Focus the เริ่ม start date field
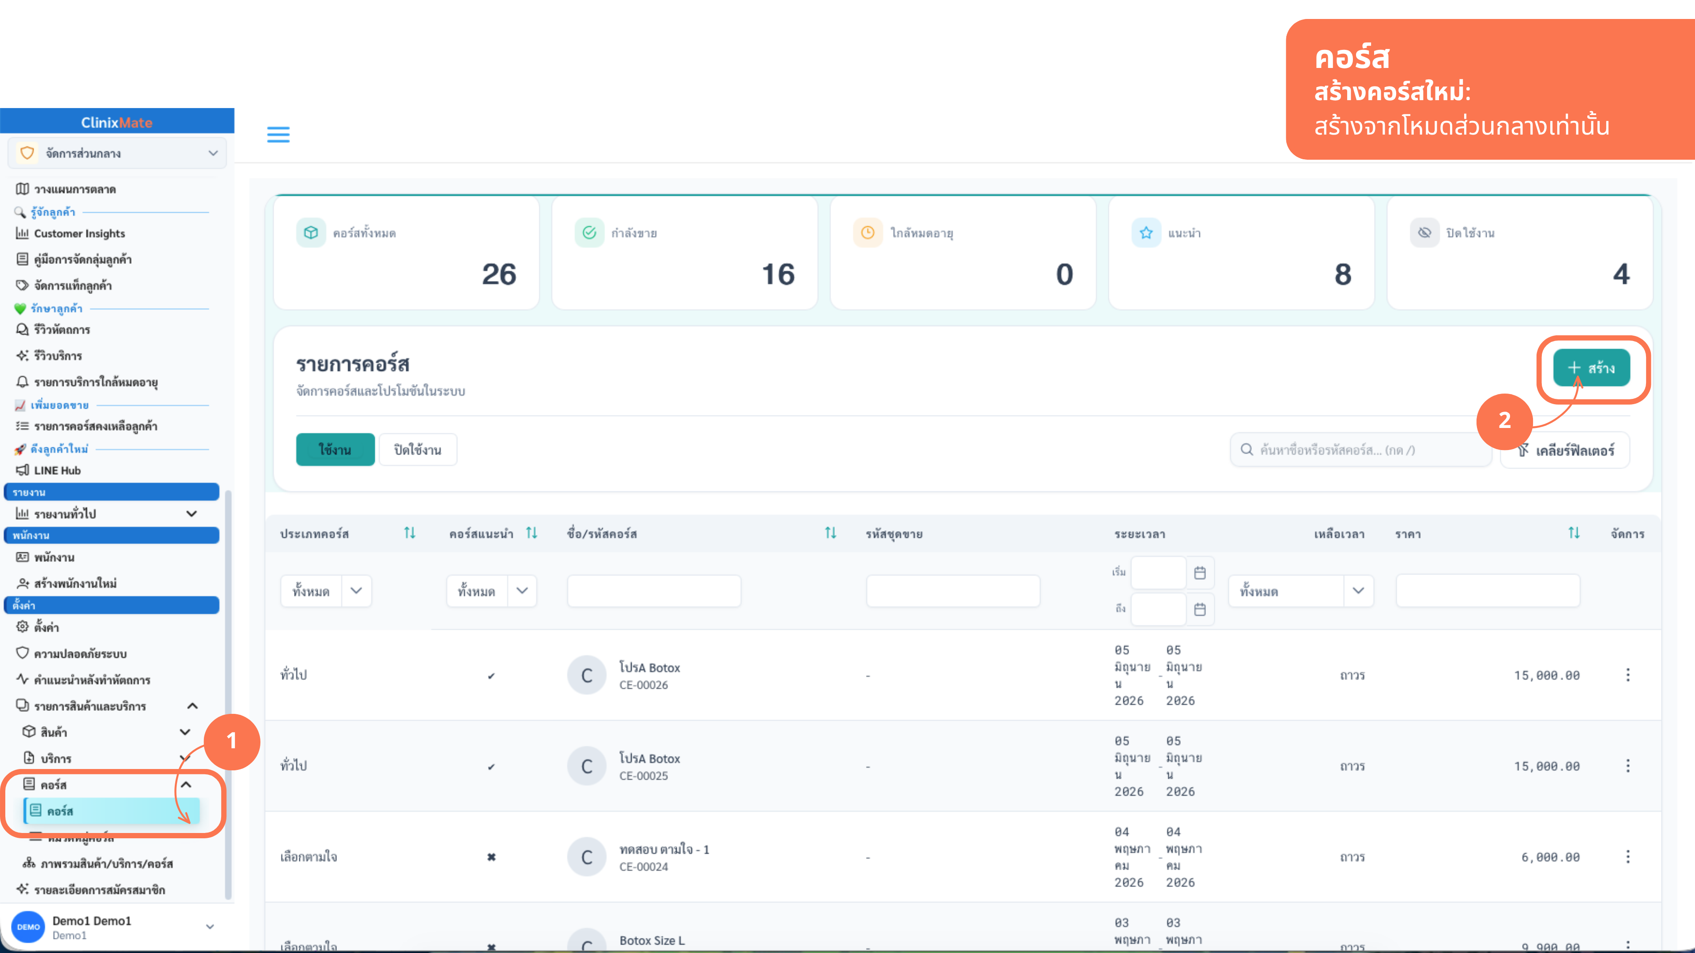The image size is (1695, 953). click(1159, 573)
